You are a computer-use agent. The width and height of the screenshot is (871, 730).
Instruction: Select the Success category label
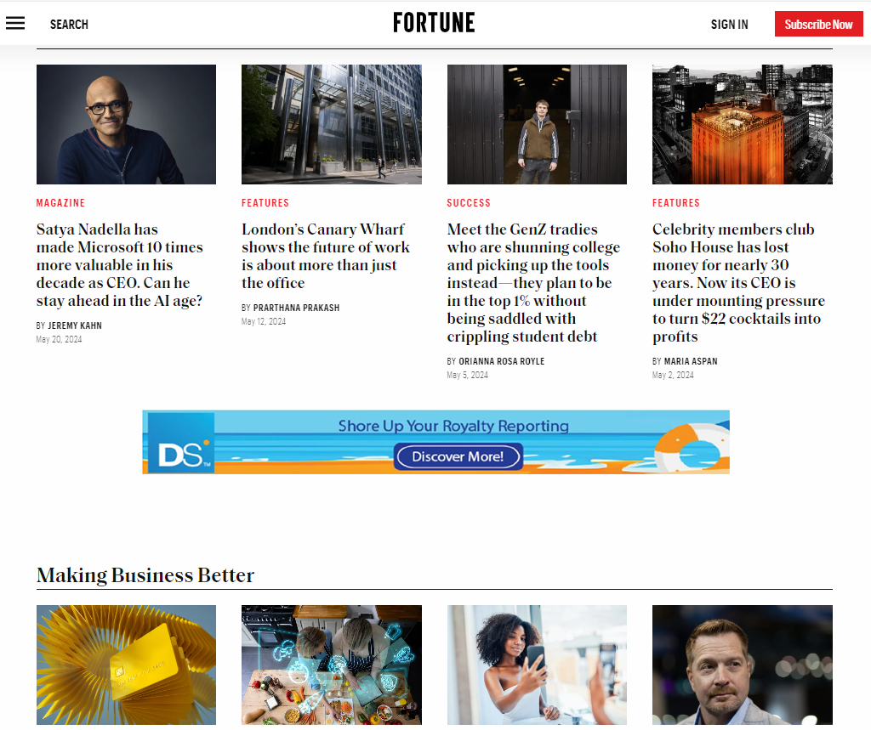469,203
